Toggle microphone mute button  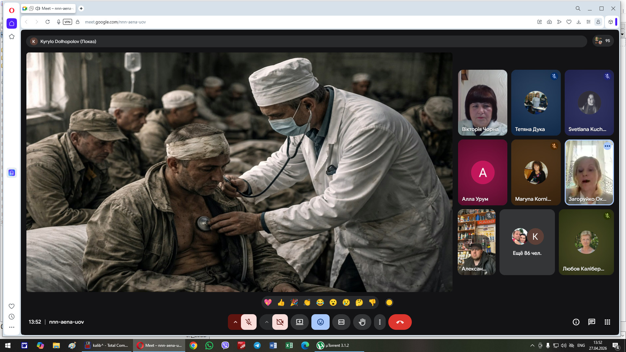(x=248, y=322)
